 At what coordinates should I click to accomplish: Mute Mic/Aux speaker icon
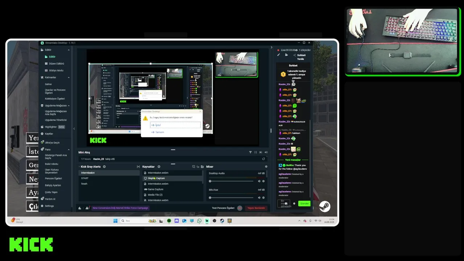(x=259, y=198)
